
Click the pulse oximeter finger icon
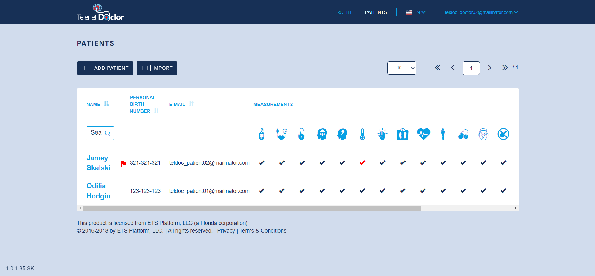click(x=302, y=134)
